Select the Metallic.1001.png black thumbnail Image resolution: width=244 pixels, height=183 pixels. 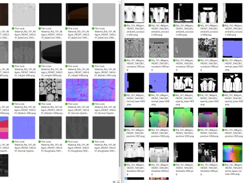[104, 52]
